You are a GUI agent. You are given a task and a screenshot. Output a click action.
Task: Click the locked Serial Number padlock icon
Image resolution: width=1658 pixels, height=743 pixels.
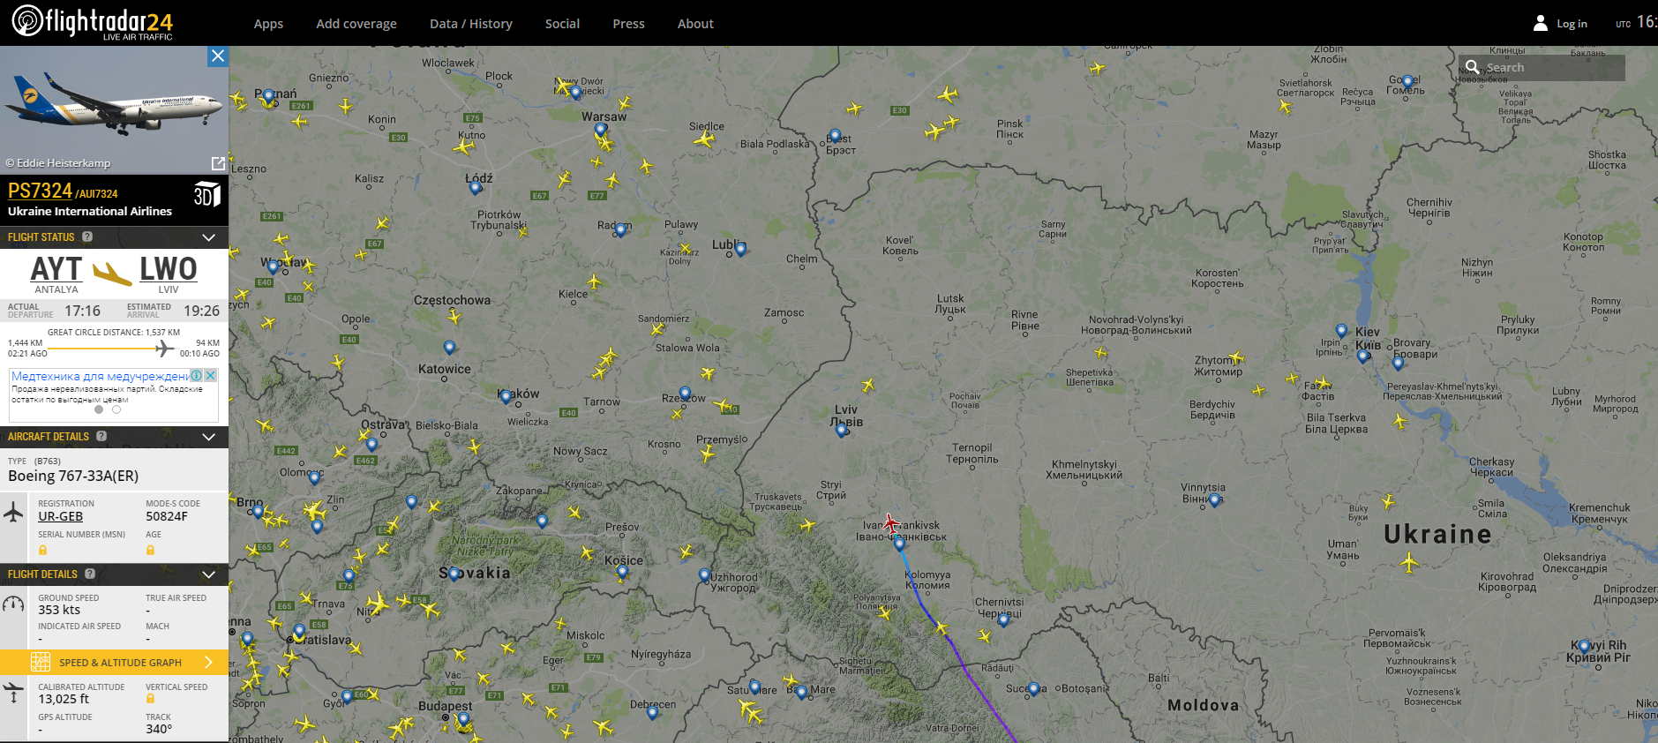pos(42,550)
